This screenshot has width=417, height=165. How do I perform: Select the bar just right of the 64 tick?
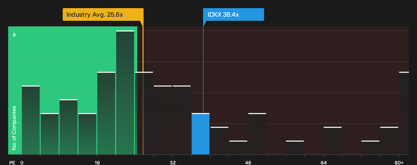[333, 141]
